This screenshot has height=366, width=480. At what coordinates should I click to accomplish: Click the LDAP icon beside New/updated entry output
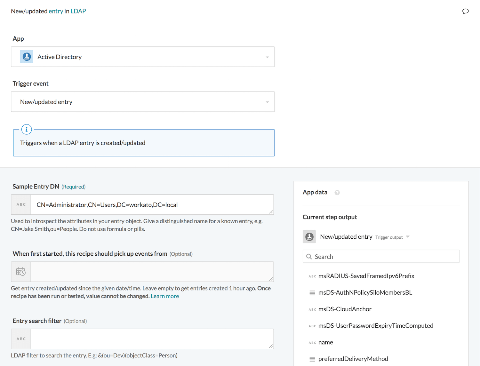tap(309, 237)
